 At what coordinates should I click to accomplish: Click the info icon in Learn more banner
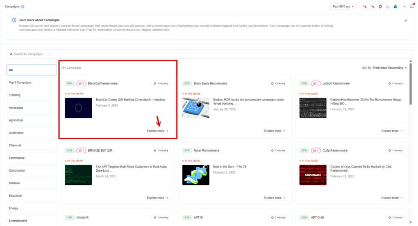(14, 20)
